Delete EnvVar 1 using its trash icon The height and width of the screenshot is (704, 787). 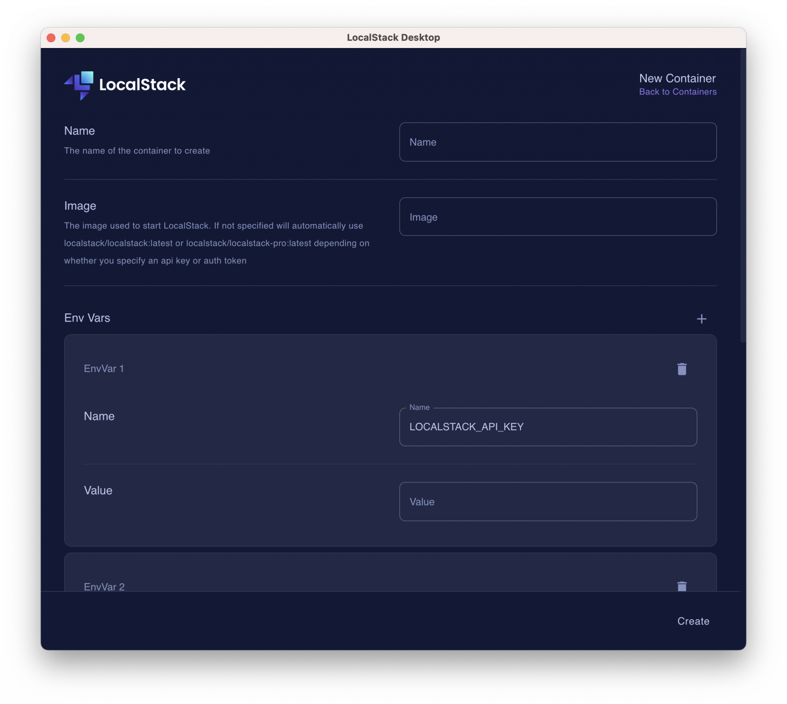[682, 369]
